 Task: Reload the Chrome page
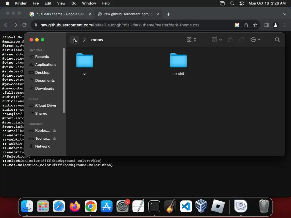pyautogui.click(x=24, y=25)
